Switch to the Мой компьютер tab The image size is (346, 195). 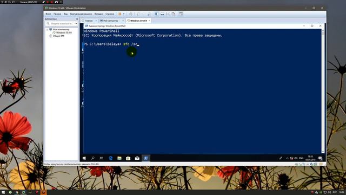(110, 21)
